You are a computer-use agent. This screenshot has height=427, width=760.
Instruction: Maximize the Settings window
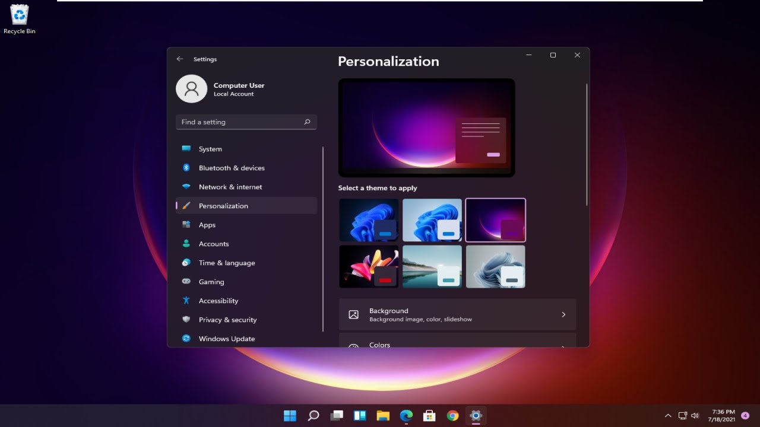[x=553, y=55]
